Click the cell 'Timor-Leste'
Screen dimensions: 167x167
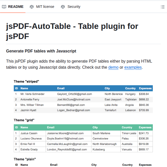coord(129,133)
